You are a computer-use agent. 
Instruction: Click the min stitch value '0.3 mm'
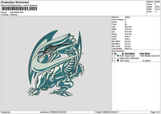(x=128, y=44)
